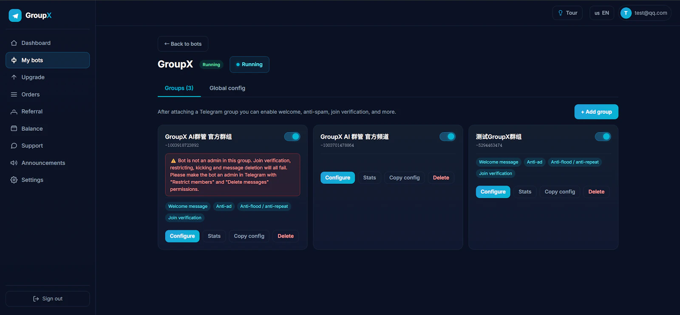Copy config of GroupX AI 群管 官方频道
This screenshot has height=315, width=680.
tap(405, 178)
